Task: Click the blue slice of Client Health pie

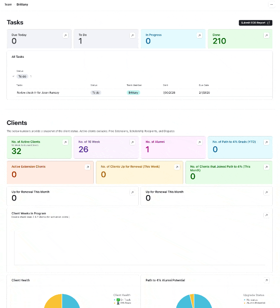Action: click(70, 302)
